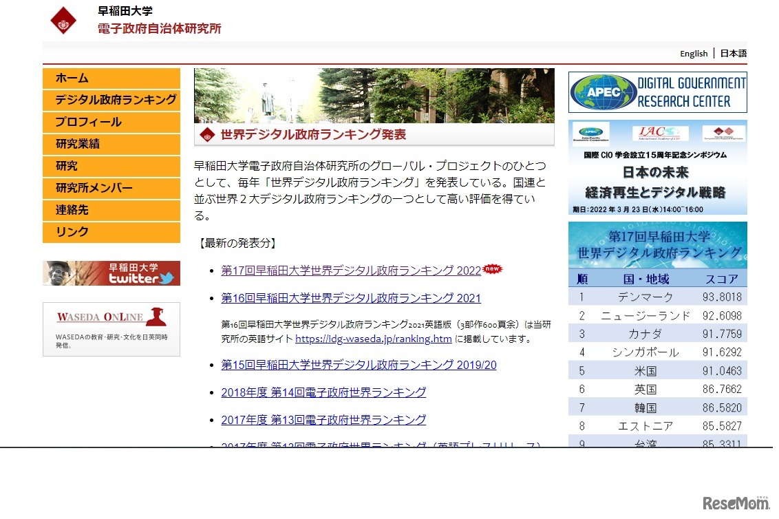This screenshot has height=519, width=779.
Task: Open the 第16回 ranking 2021 link
Action: click(x=351, y=299)
